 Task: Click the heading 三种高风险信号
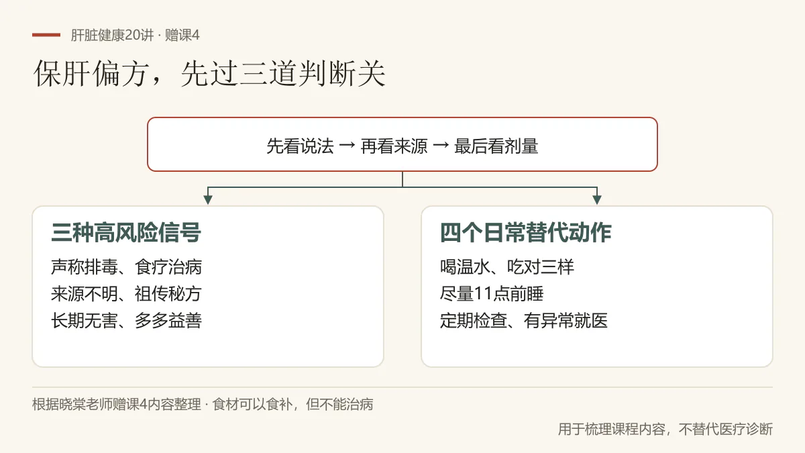(x=126, y=233)
